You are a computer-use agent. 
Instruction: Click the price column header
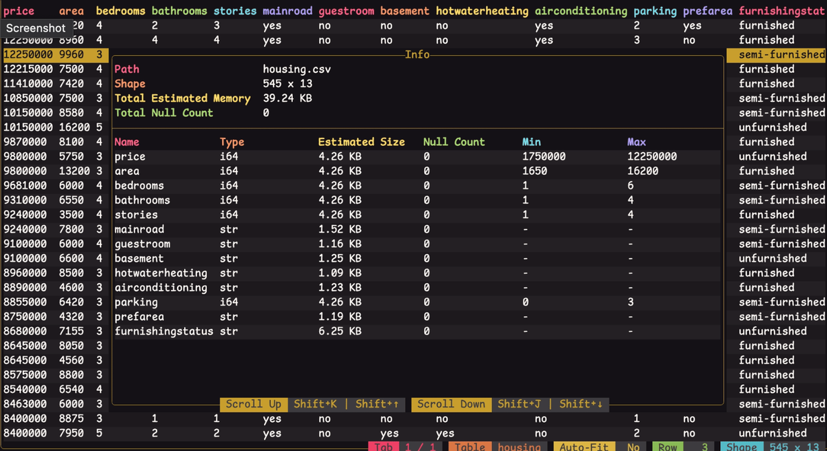19,11
